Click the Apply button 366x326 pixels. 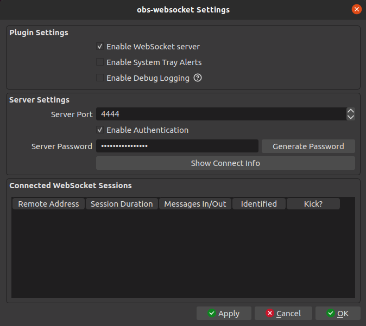pyautogui.click(x=224, y=313)
